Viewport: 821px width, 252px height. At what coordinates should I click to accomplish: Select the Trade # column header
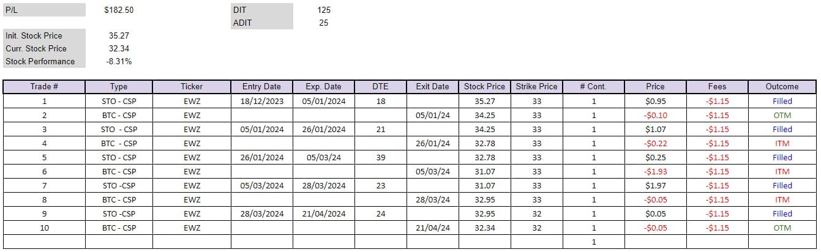click(x=44, y=86)
